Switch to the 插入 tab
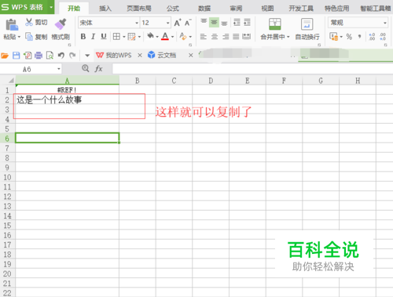The image size is (393, 297). [105, 9]
